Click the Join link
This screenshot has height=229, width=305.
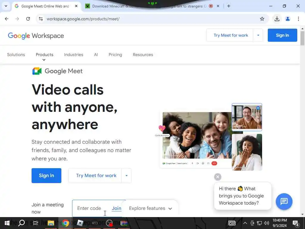pyautogui.click(x=116, y=208)
